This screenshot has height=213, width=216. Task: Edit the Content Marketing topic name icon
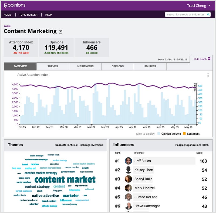tap(60, 32)
